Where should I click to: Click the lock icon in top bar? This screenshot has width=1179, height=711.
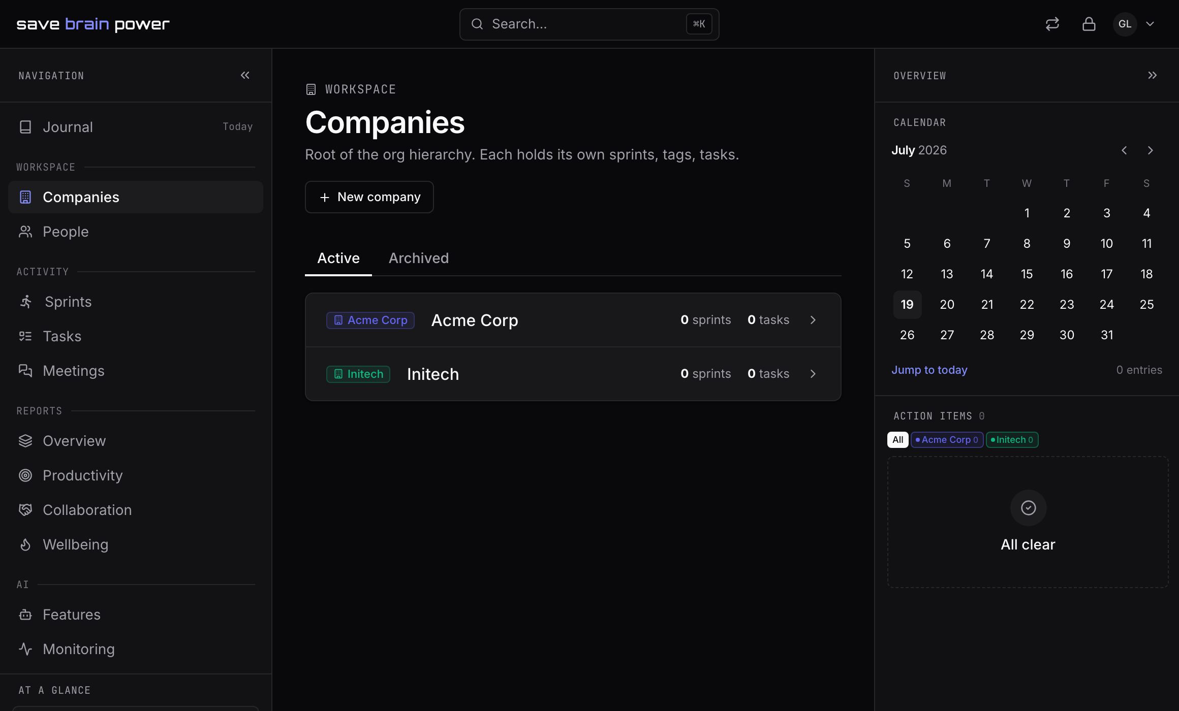(1089, 24)
